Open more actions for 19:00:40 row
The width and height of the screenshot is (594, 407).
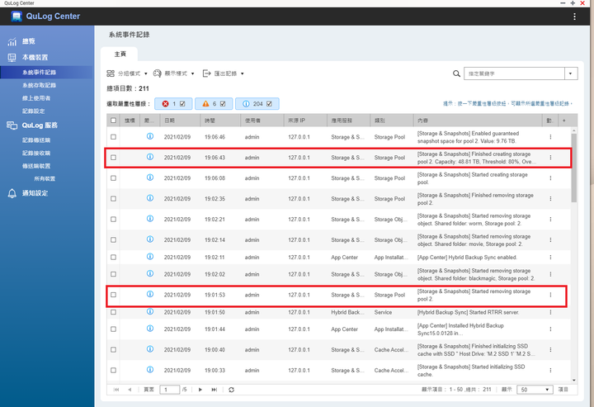pyautogui.click(x=550, y=350)
